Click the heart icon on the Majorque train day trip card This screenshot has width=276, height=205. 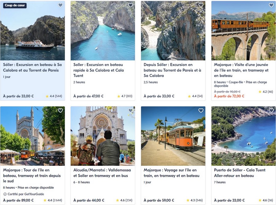271,5
